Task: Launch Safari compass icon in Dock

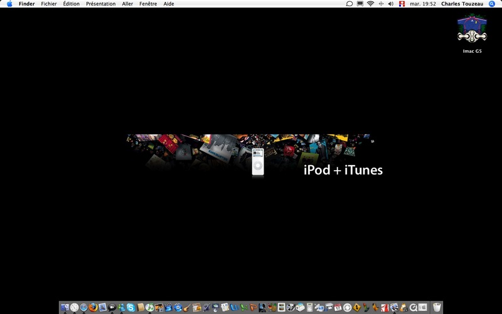Action: pyautogui.click(x=84, y=307)
